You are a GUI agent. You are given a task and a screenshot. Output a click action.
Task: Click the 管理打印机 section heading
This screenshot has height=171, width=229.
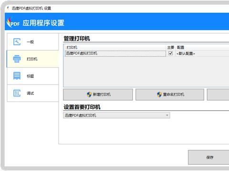tap(77, 38)
